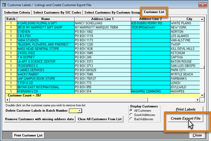211x141 pixels.
Task: Select UAF CAMPUS BOOK STORE
Action: [x=46, y=79]
